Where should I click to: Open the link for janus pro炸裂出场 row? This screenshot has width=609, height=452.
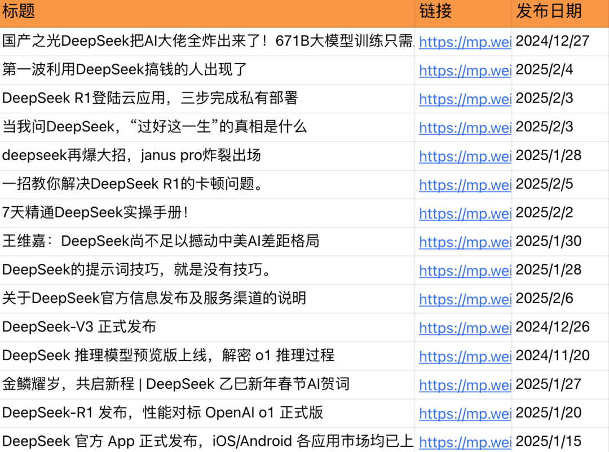(x=465, y=157)
